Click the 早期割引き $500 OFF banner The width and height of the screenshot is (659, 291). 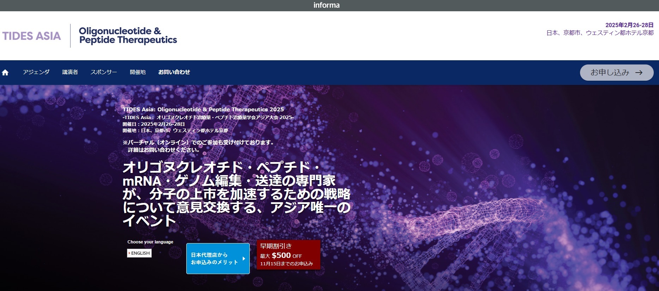[x=289, y=255]
